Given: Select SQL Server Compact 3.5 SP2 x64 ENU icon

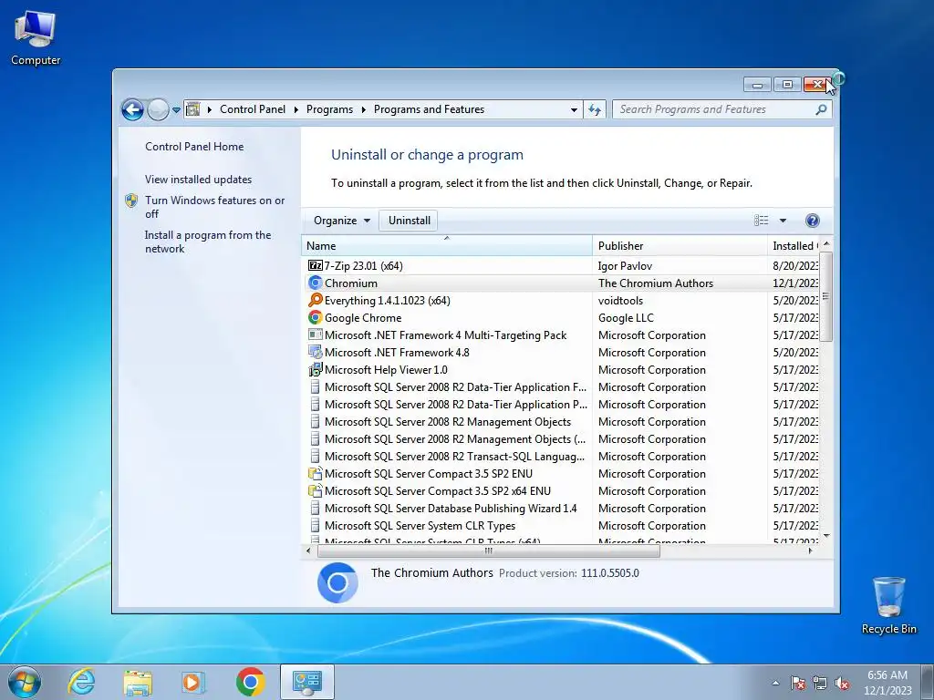Looking at the screenshot, I should (x=315, y=490).
